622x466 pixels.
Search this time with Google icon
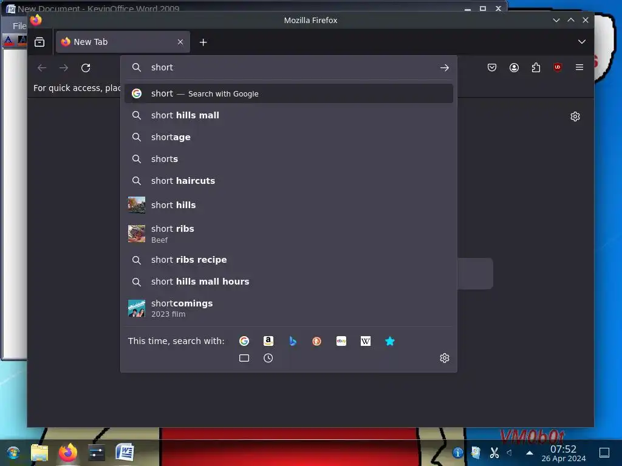[244, 341]
